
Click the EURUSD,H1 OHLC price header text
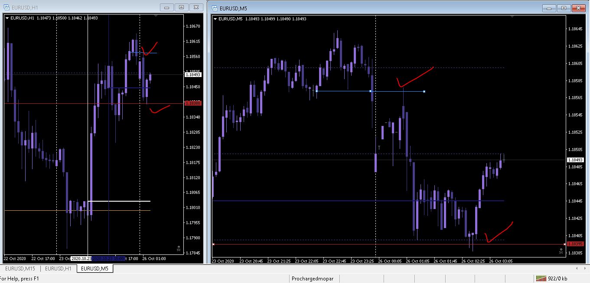click(54, 18)
